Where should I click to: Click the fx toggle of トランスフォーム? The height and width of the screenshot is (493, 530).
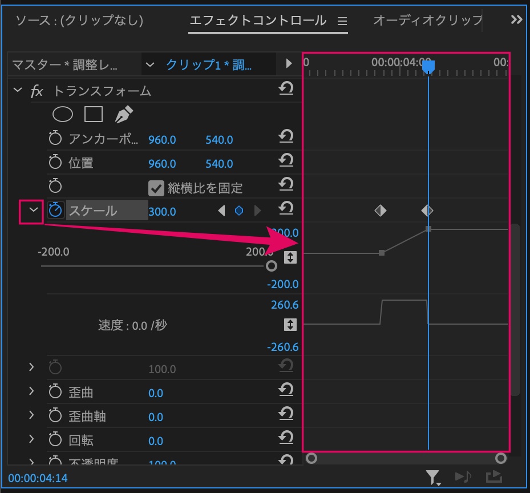(37, 91)
